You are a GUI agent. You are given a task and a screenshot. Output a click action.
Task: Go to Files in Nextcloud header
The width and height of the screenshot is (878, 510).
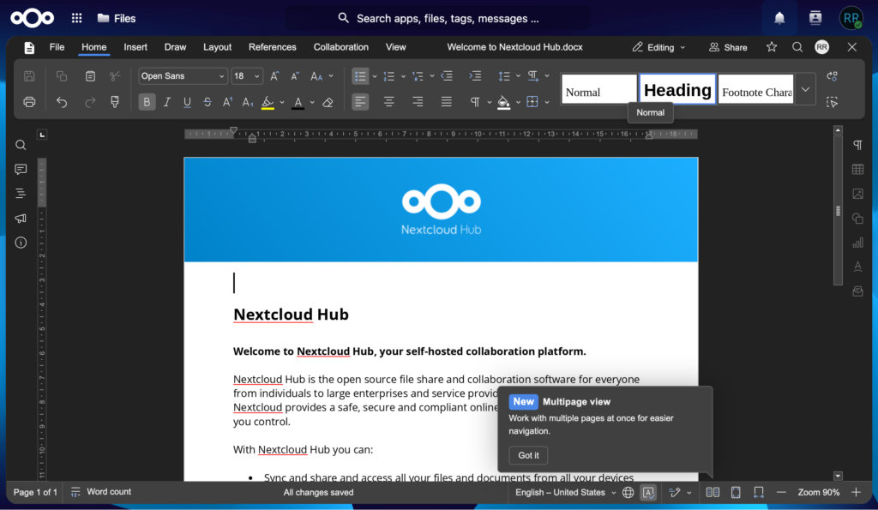click(x=117, y=19)
